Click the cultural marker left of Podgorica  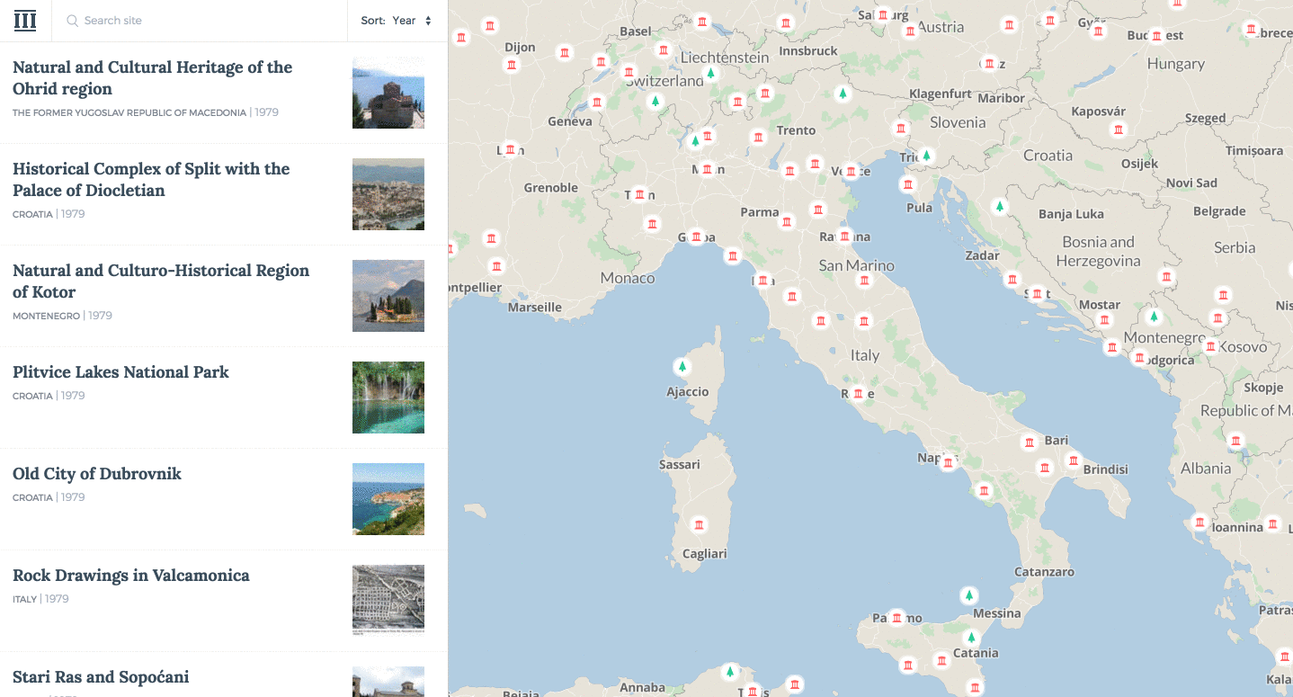coord(1140,358)
